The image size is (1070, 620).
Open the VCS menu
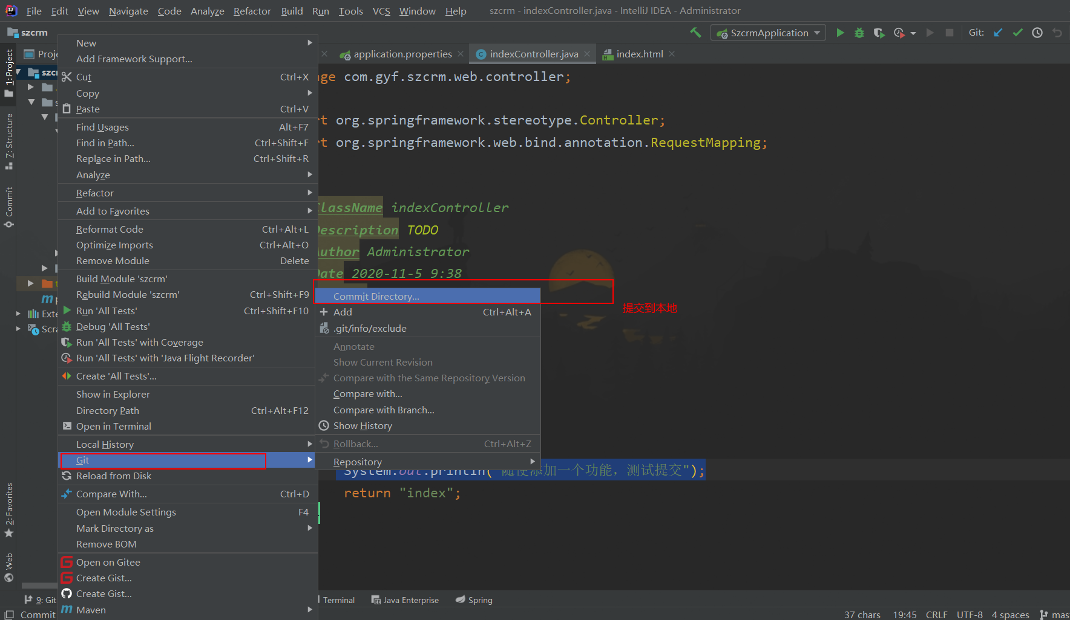click(x=381, y=11)
